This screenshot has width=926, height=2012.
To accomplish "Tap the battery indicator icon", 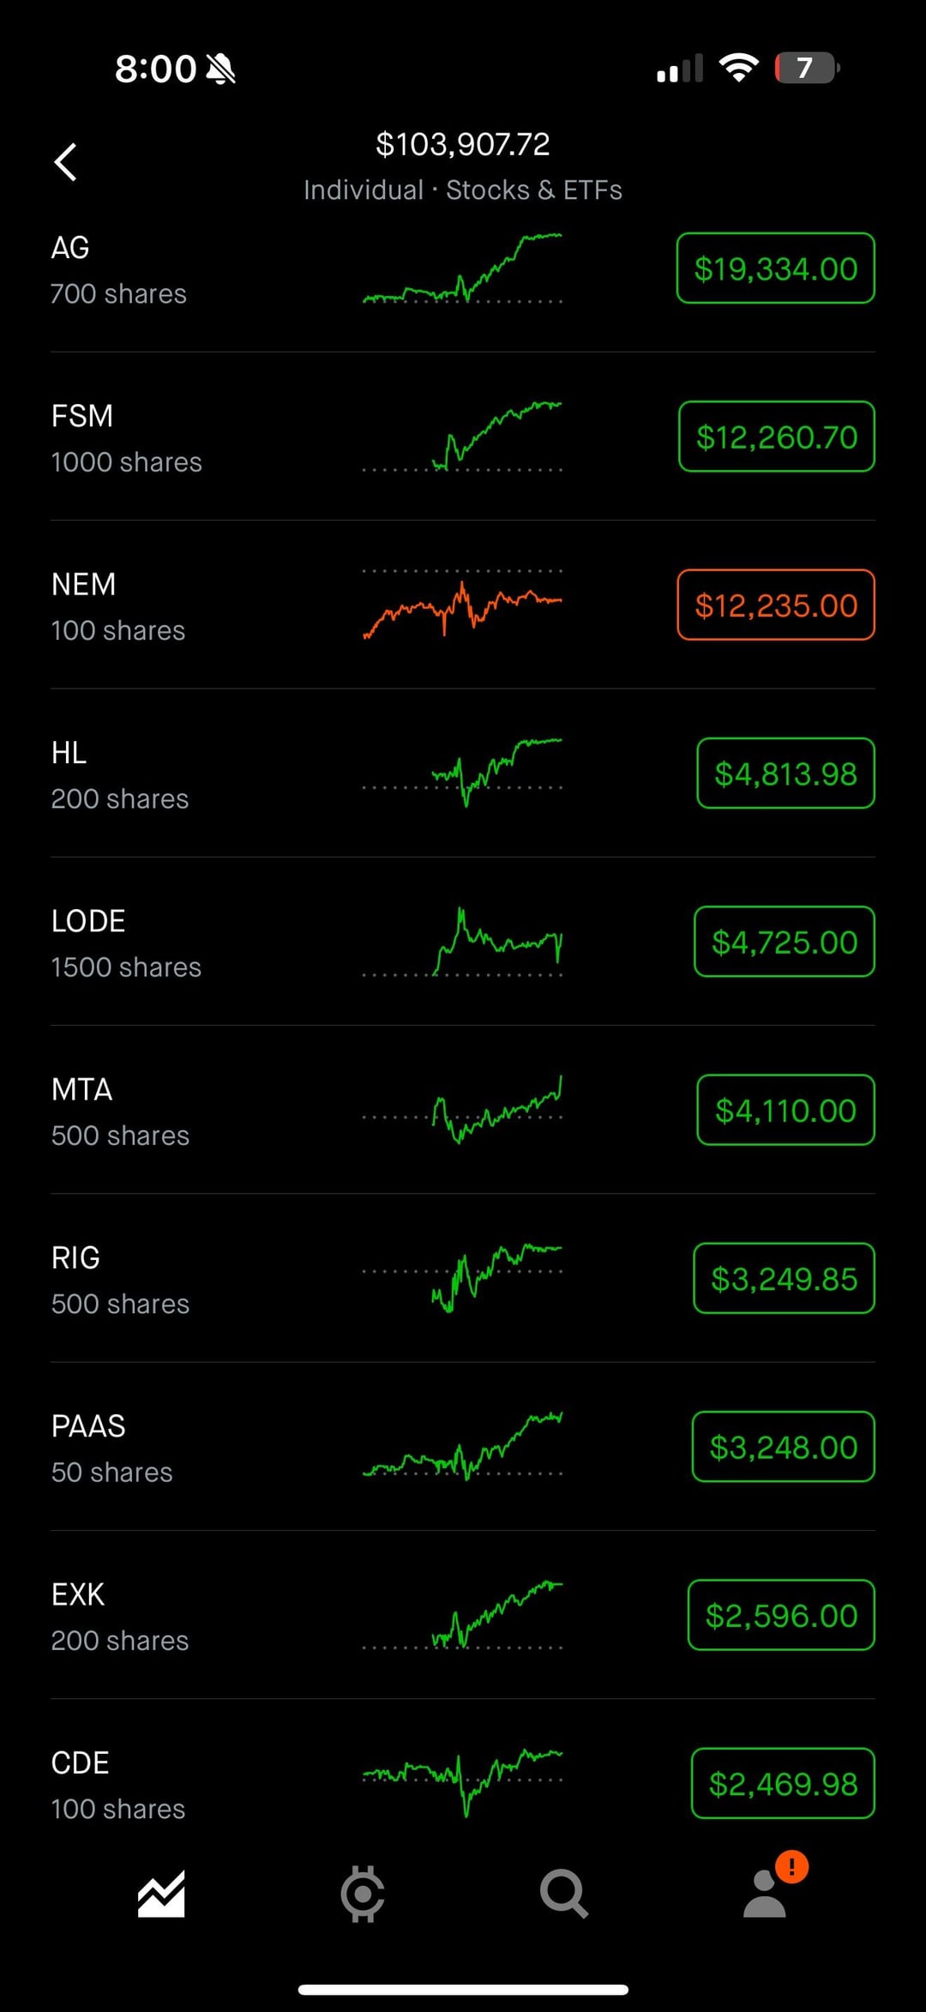I will 806,68.
